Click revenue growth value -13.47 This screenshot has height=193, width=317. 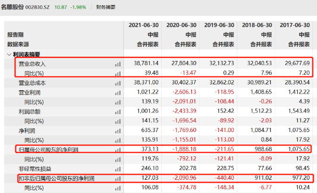[x=187, y=73]
